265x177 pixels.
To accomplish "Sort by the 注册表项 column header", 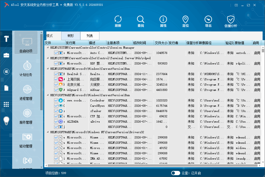I will pyautogui.click(x=119, y=43).
